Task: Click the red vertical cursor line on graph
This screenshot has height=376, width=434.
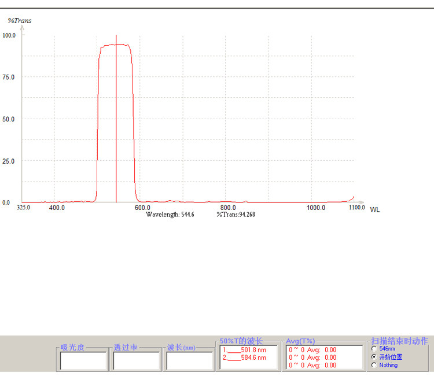Action: click(116, 119)
